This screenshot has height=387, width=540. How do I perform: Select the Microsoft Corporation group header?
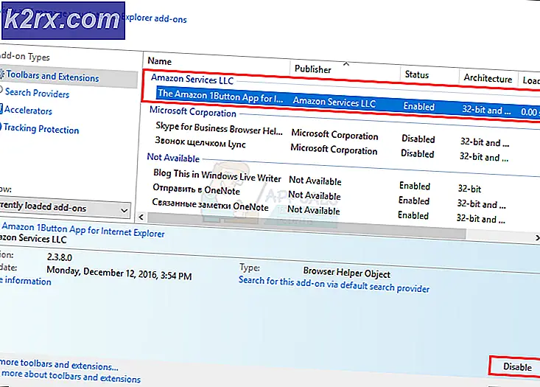(x=193, y=111)
